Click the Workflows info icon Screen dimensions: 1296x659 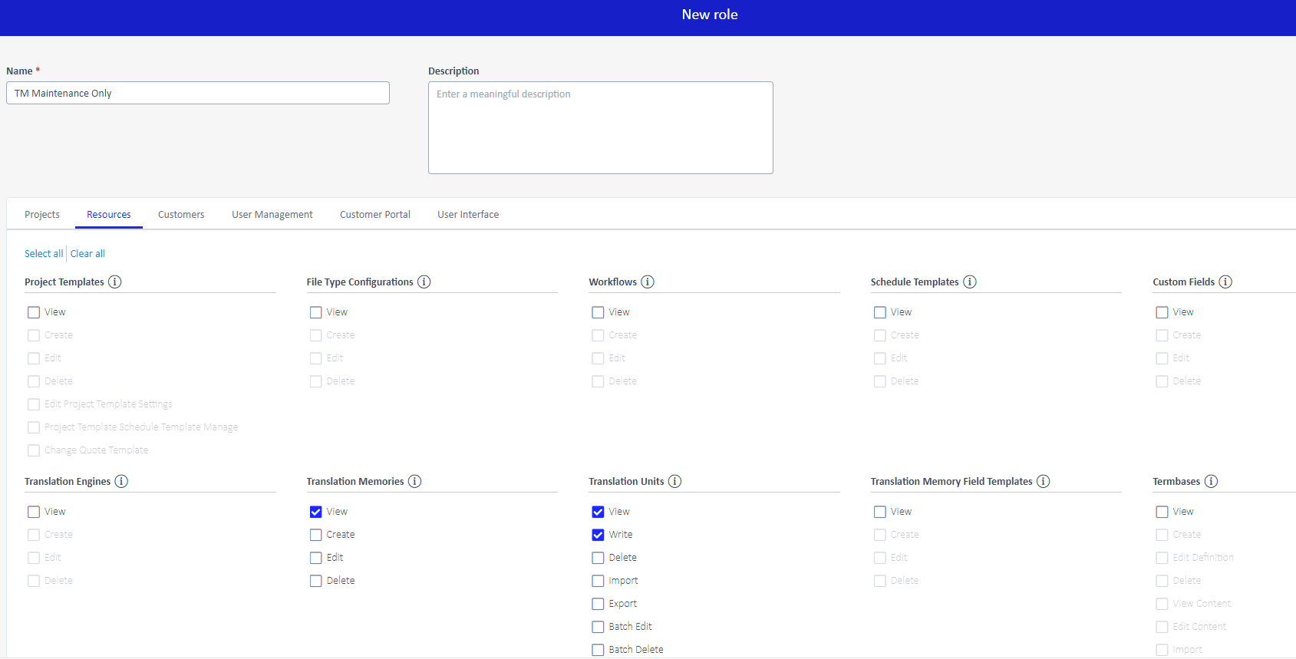[648, 282]
